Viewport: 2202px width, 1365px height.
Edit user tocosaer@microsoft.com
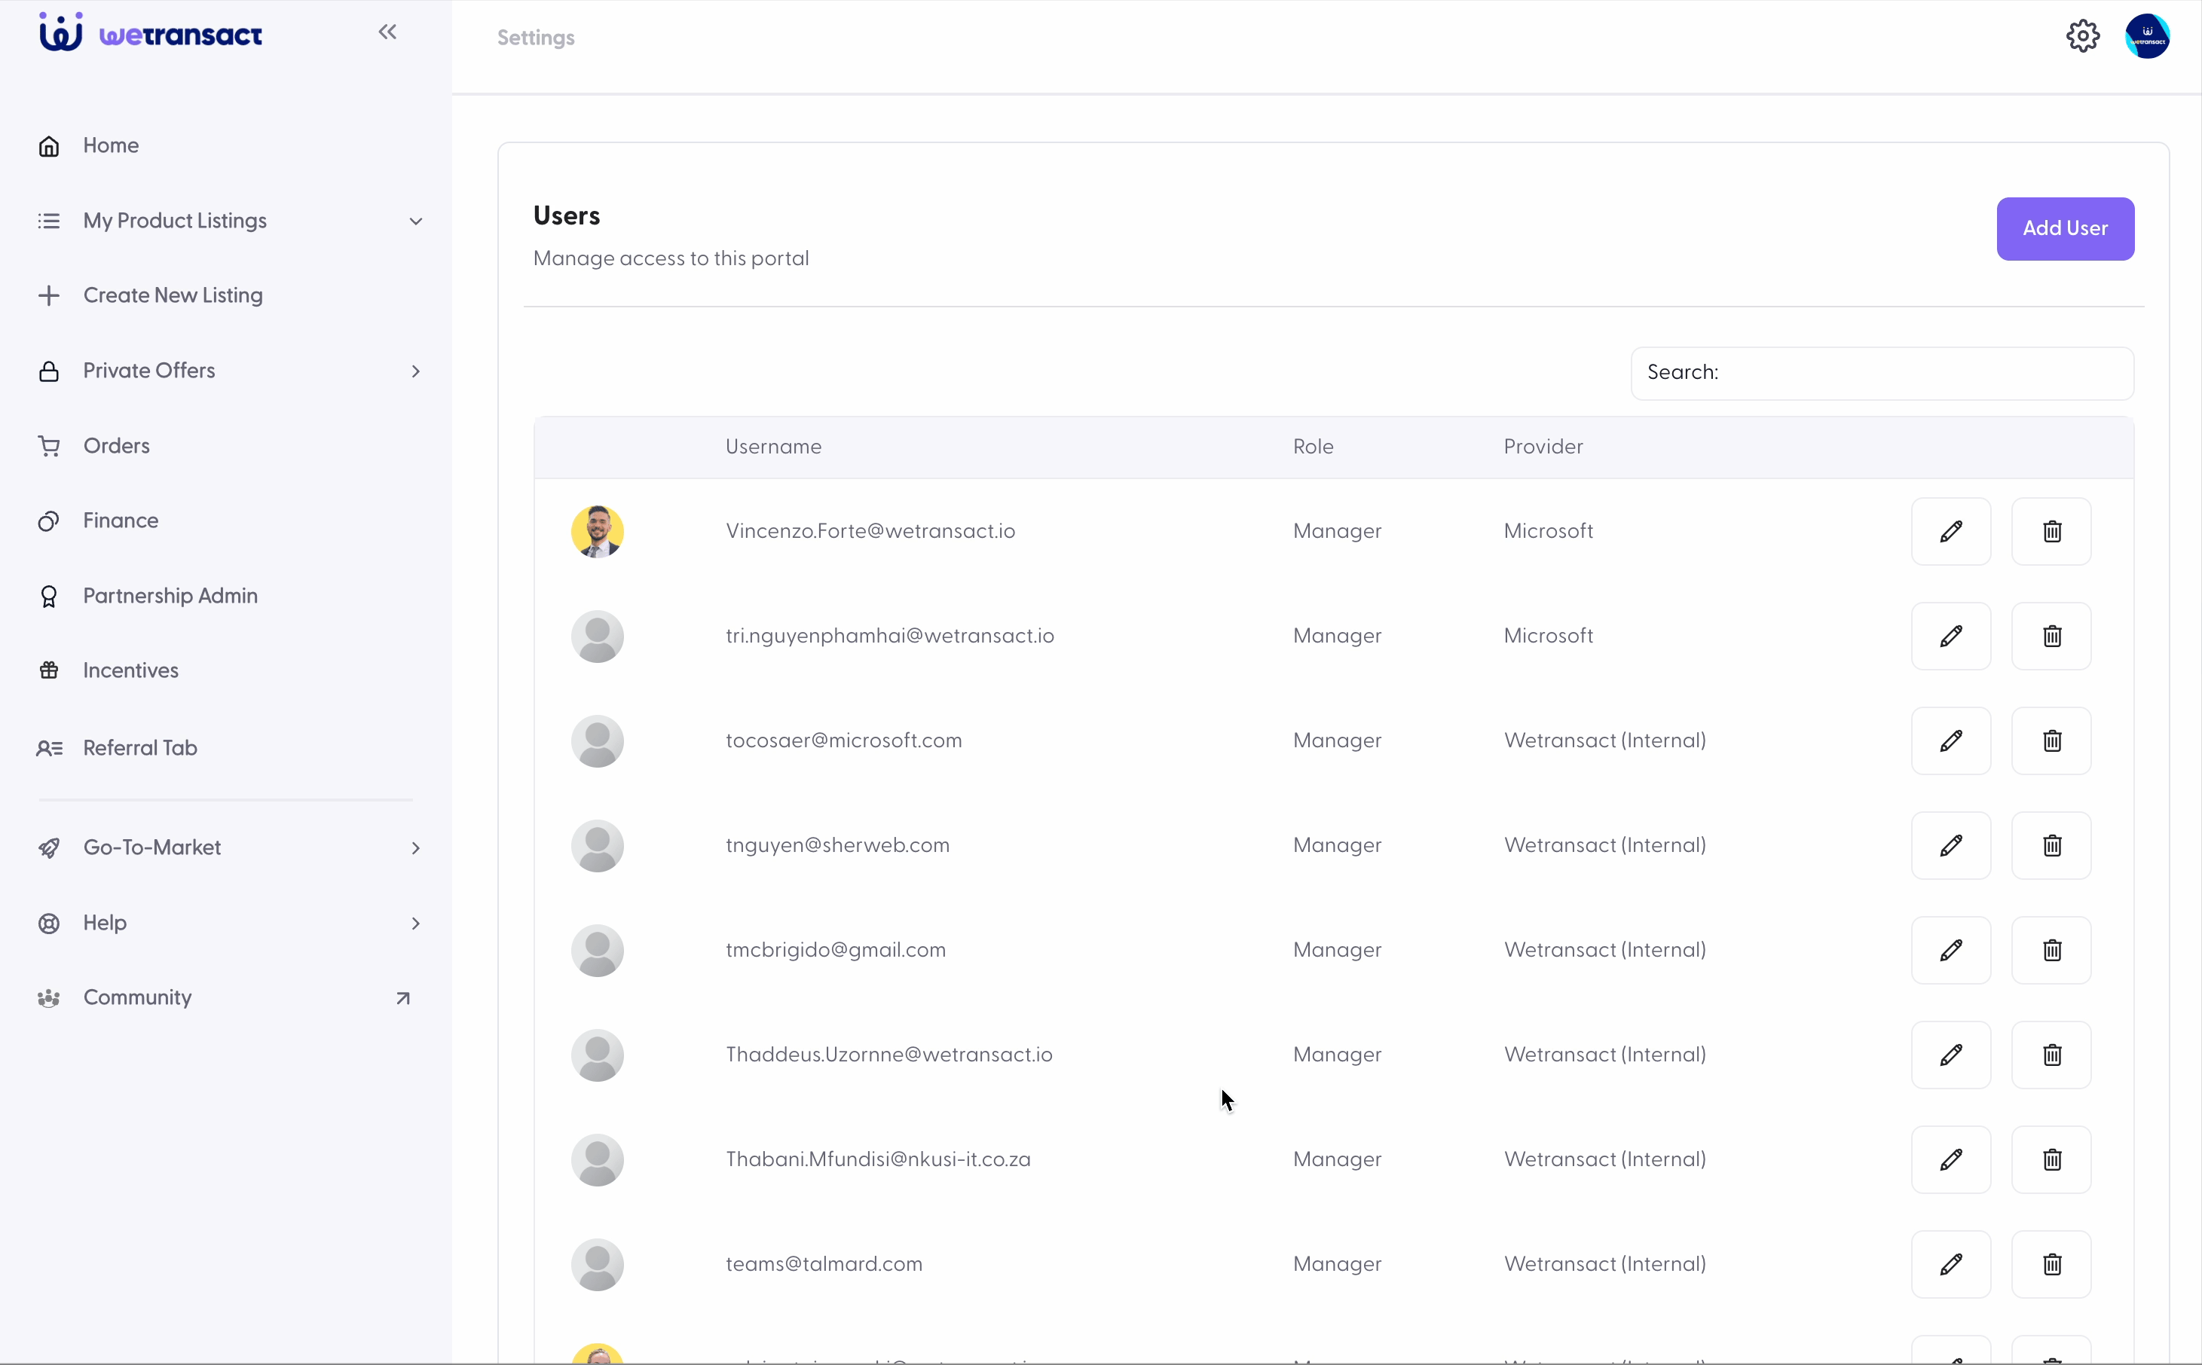pyautogui.click(x=1950, y=741)
